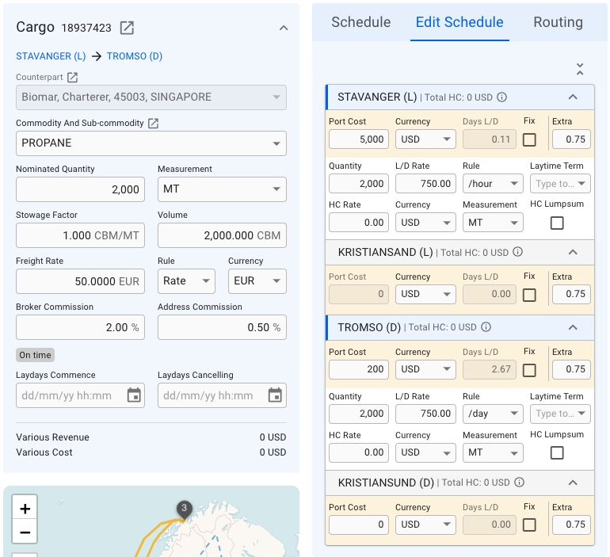Show Tromso Total HC info icon

486,327
